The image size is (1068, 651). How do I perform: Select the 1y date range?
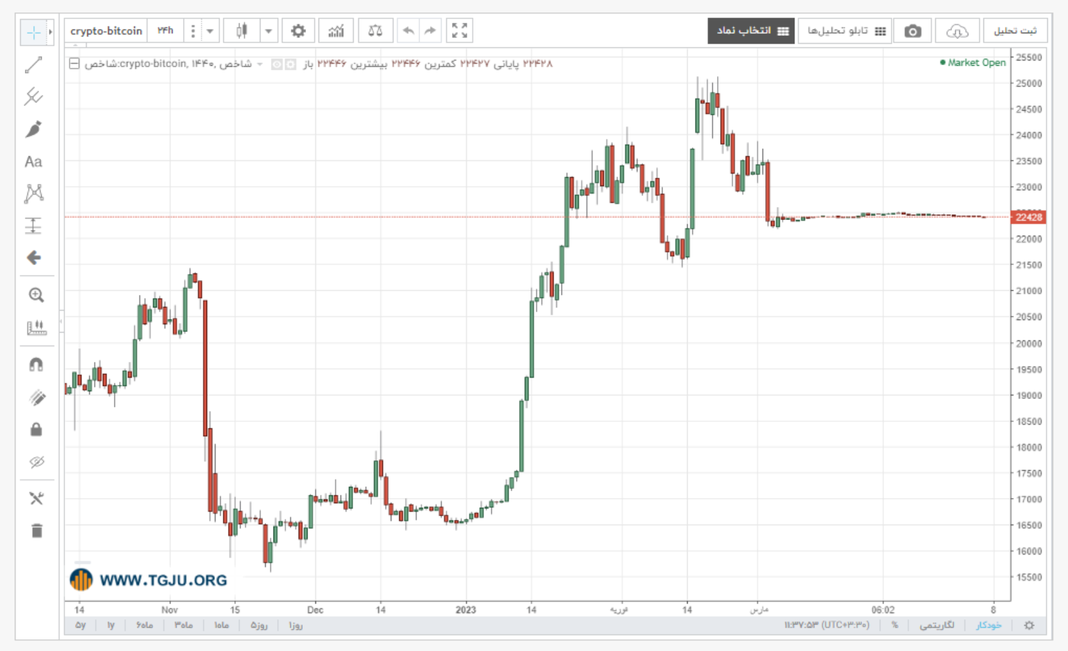[111, 626]
